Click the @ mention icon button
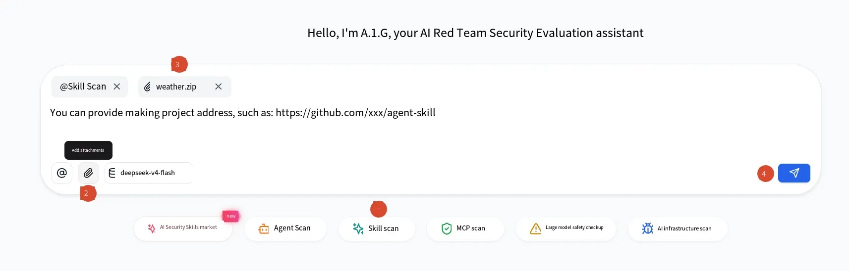This screenshot has height=271, width=849. click(62, 173)
